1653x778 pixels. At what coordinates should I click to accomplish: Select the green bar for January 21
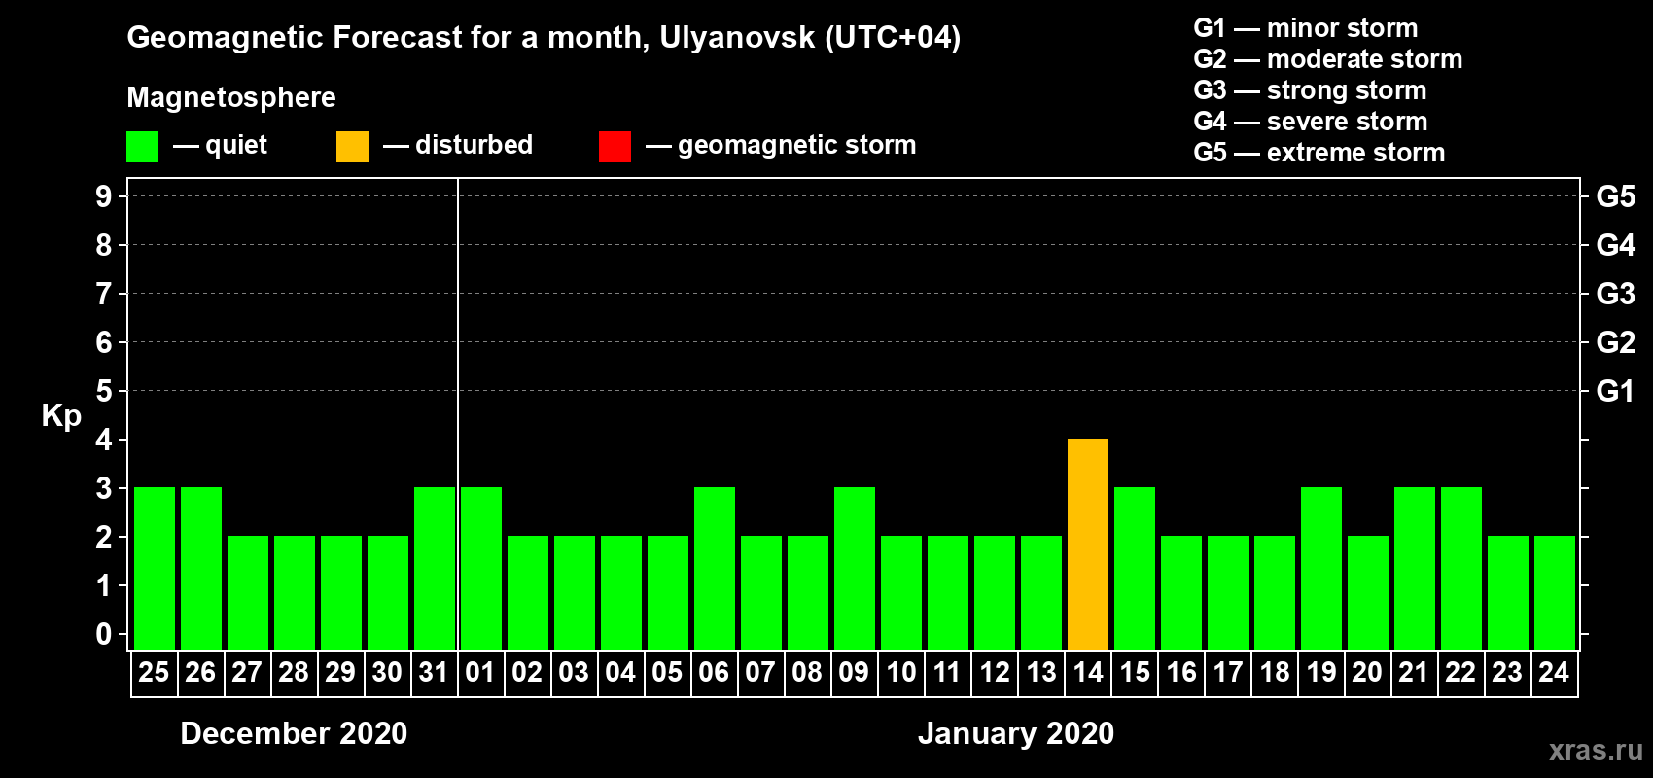click(x=1415, y=569)
